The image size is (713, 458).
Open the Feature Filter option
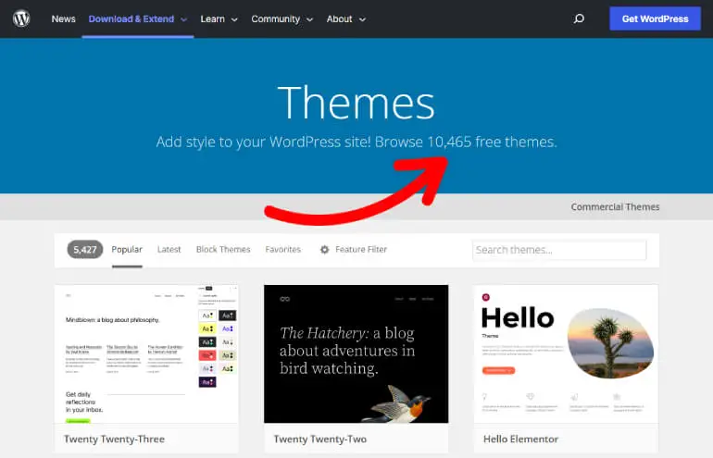pos(361,250)
